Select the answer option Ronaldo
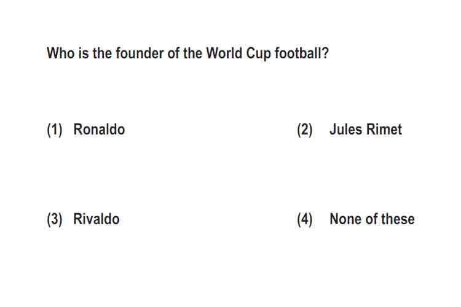This screenshot has height=307, width=461. [x=99, y=130]
